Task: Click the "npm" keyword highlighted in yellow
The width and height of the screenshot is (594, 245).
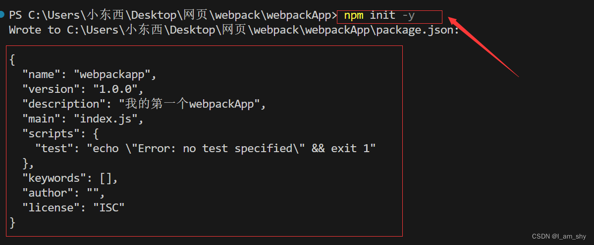Action: tap(353, 16)
